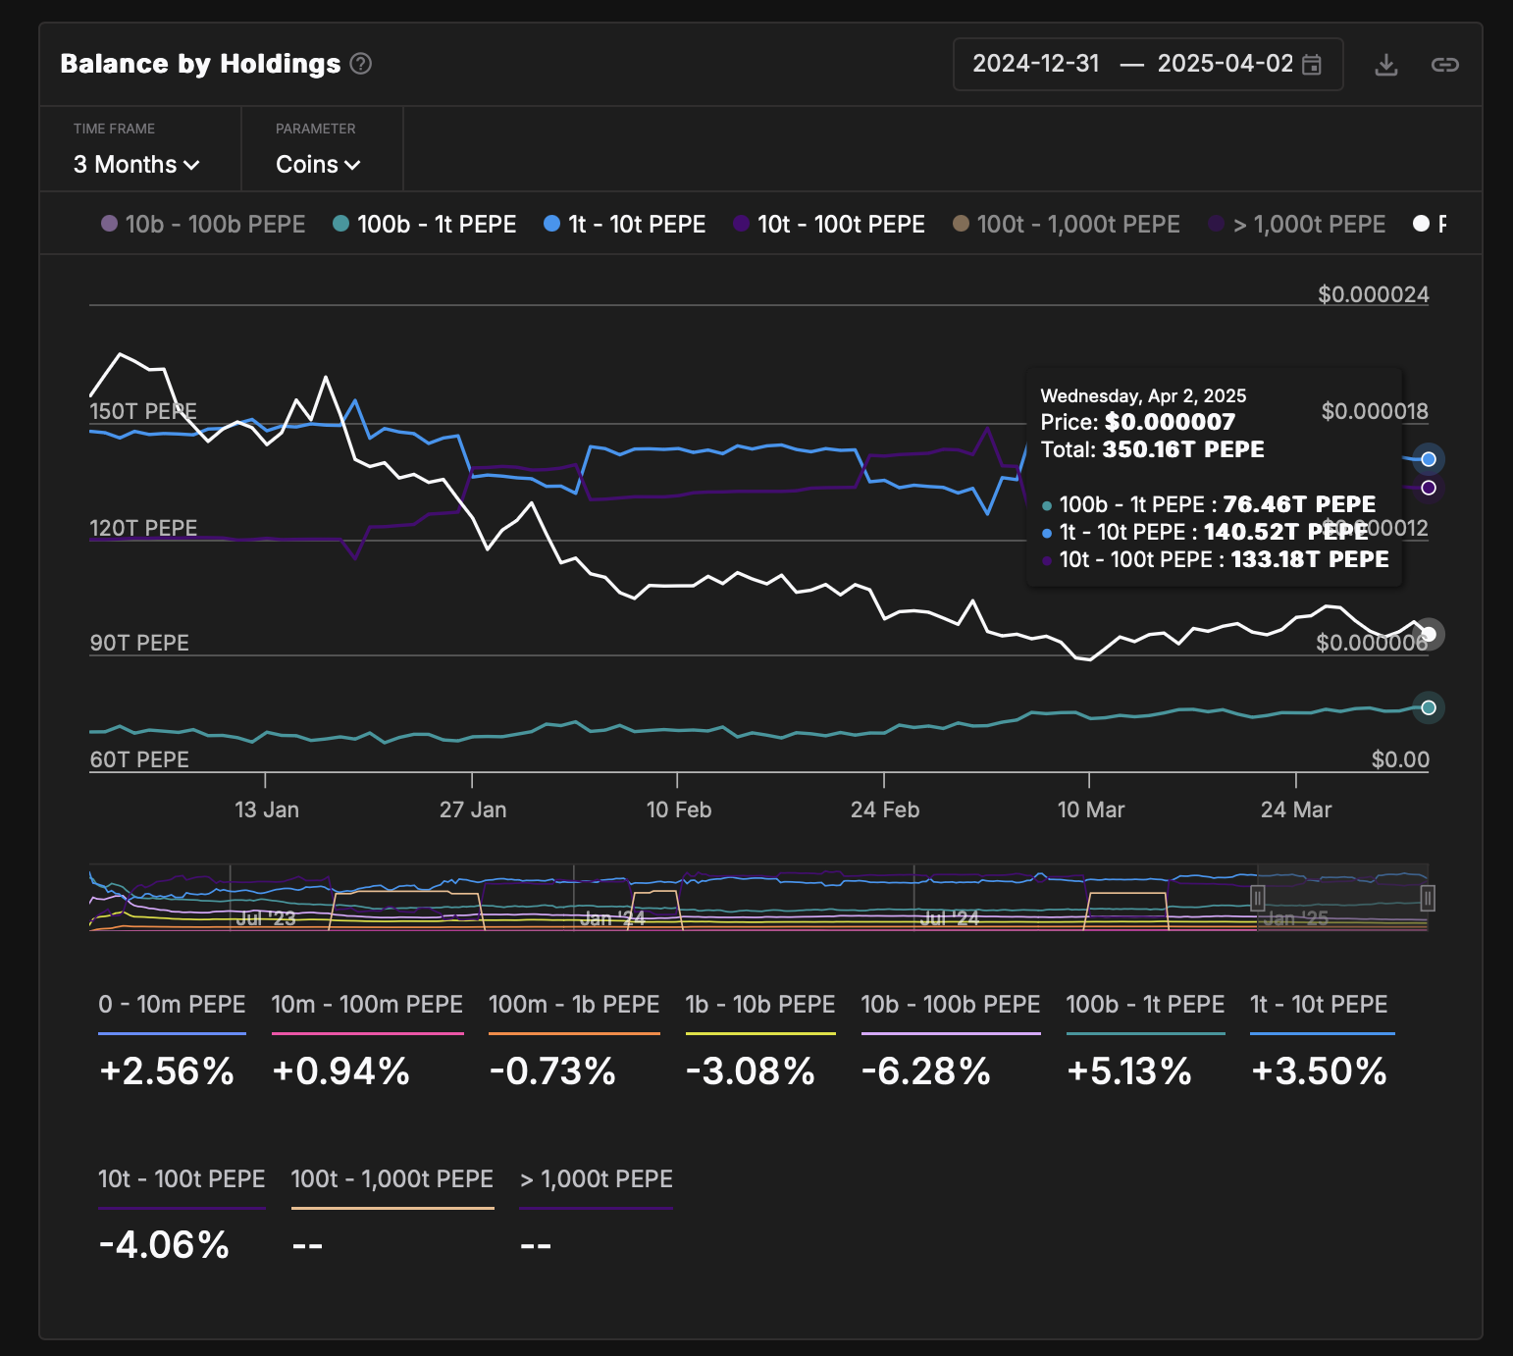The image size is (1513, 1356).
Task: Click the 2024-12-31 start date field
Action: tap(1036, 64)
